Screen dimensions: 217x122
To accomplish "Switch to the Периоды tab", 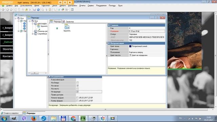I will tap(56, 22).
